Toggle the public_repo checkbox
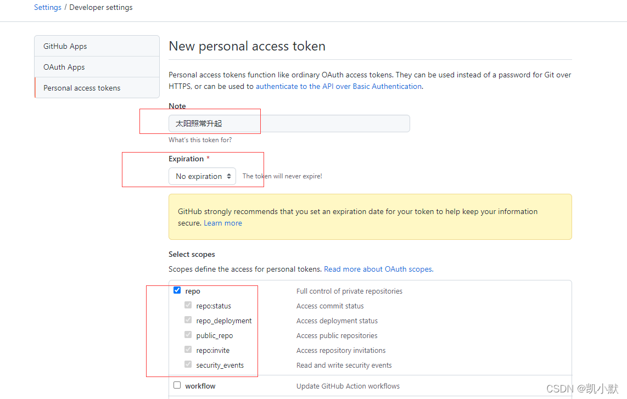 (188, 335)
